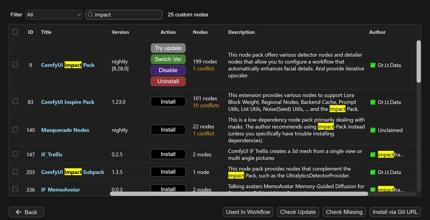
Task: Open the Masquerade Nodes title link
Action: (65, 130)
